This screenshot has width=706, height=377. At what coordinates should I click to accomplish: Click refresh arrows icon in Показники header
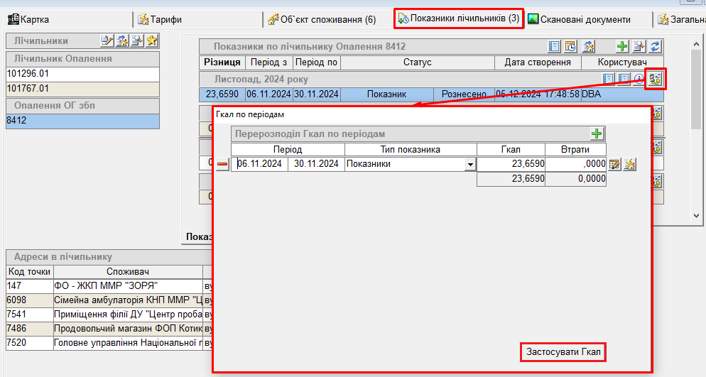coord(655,46)
